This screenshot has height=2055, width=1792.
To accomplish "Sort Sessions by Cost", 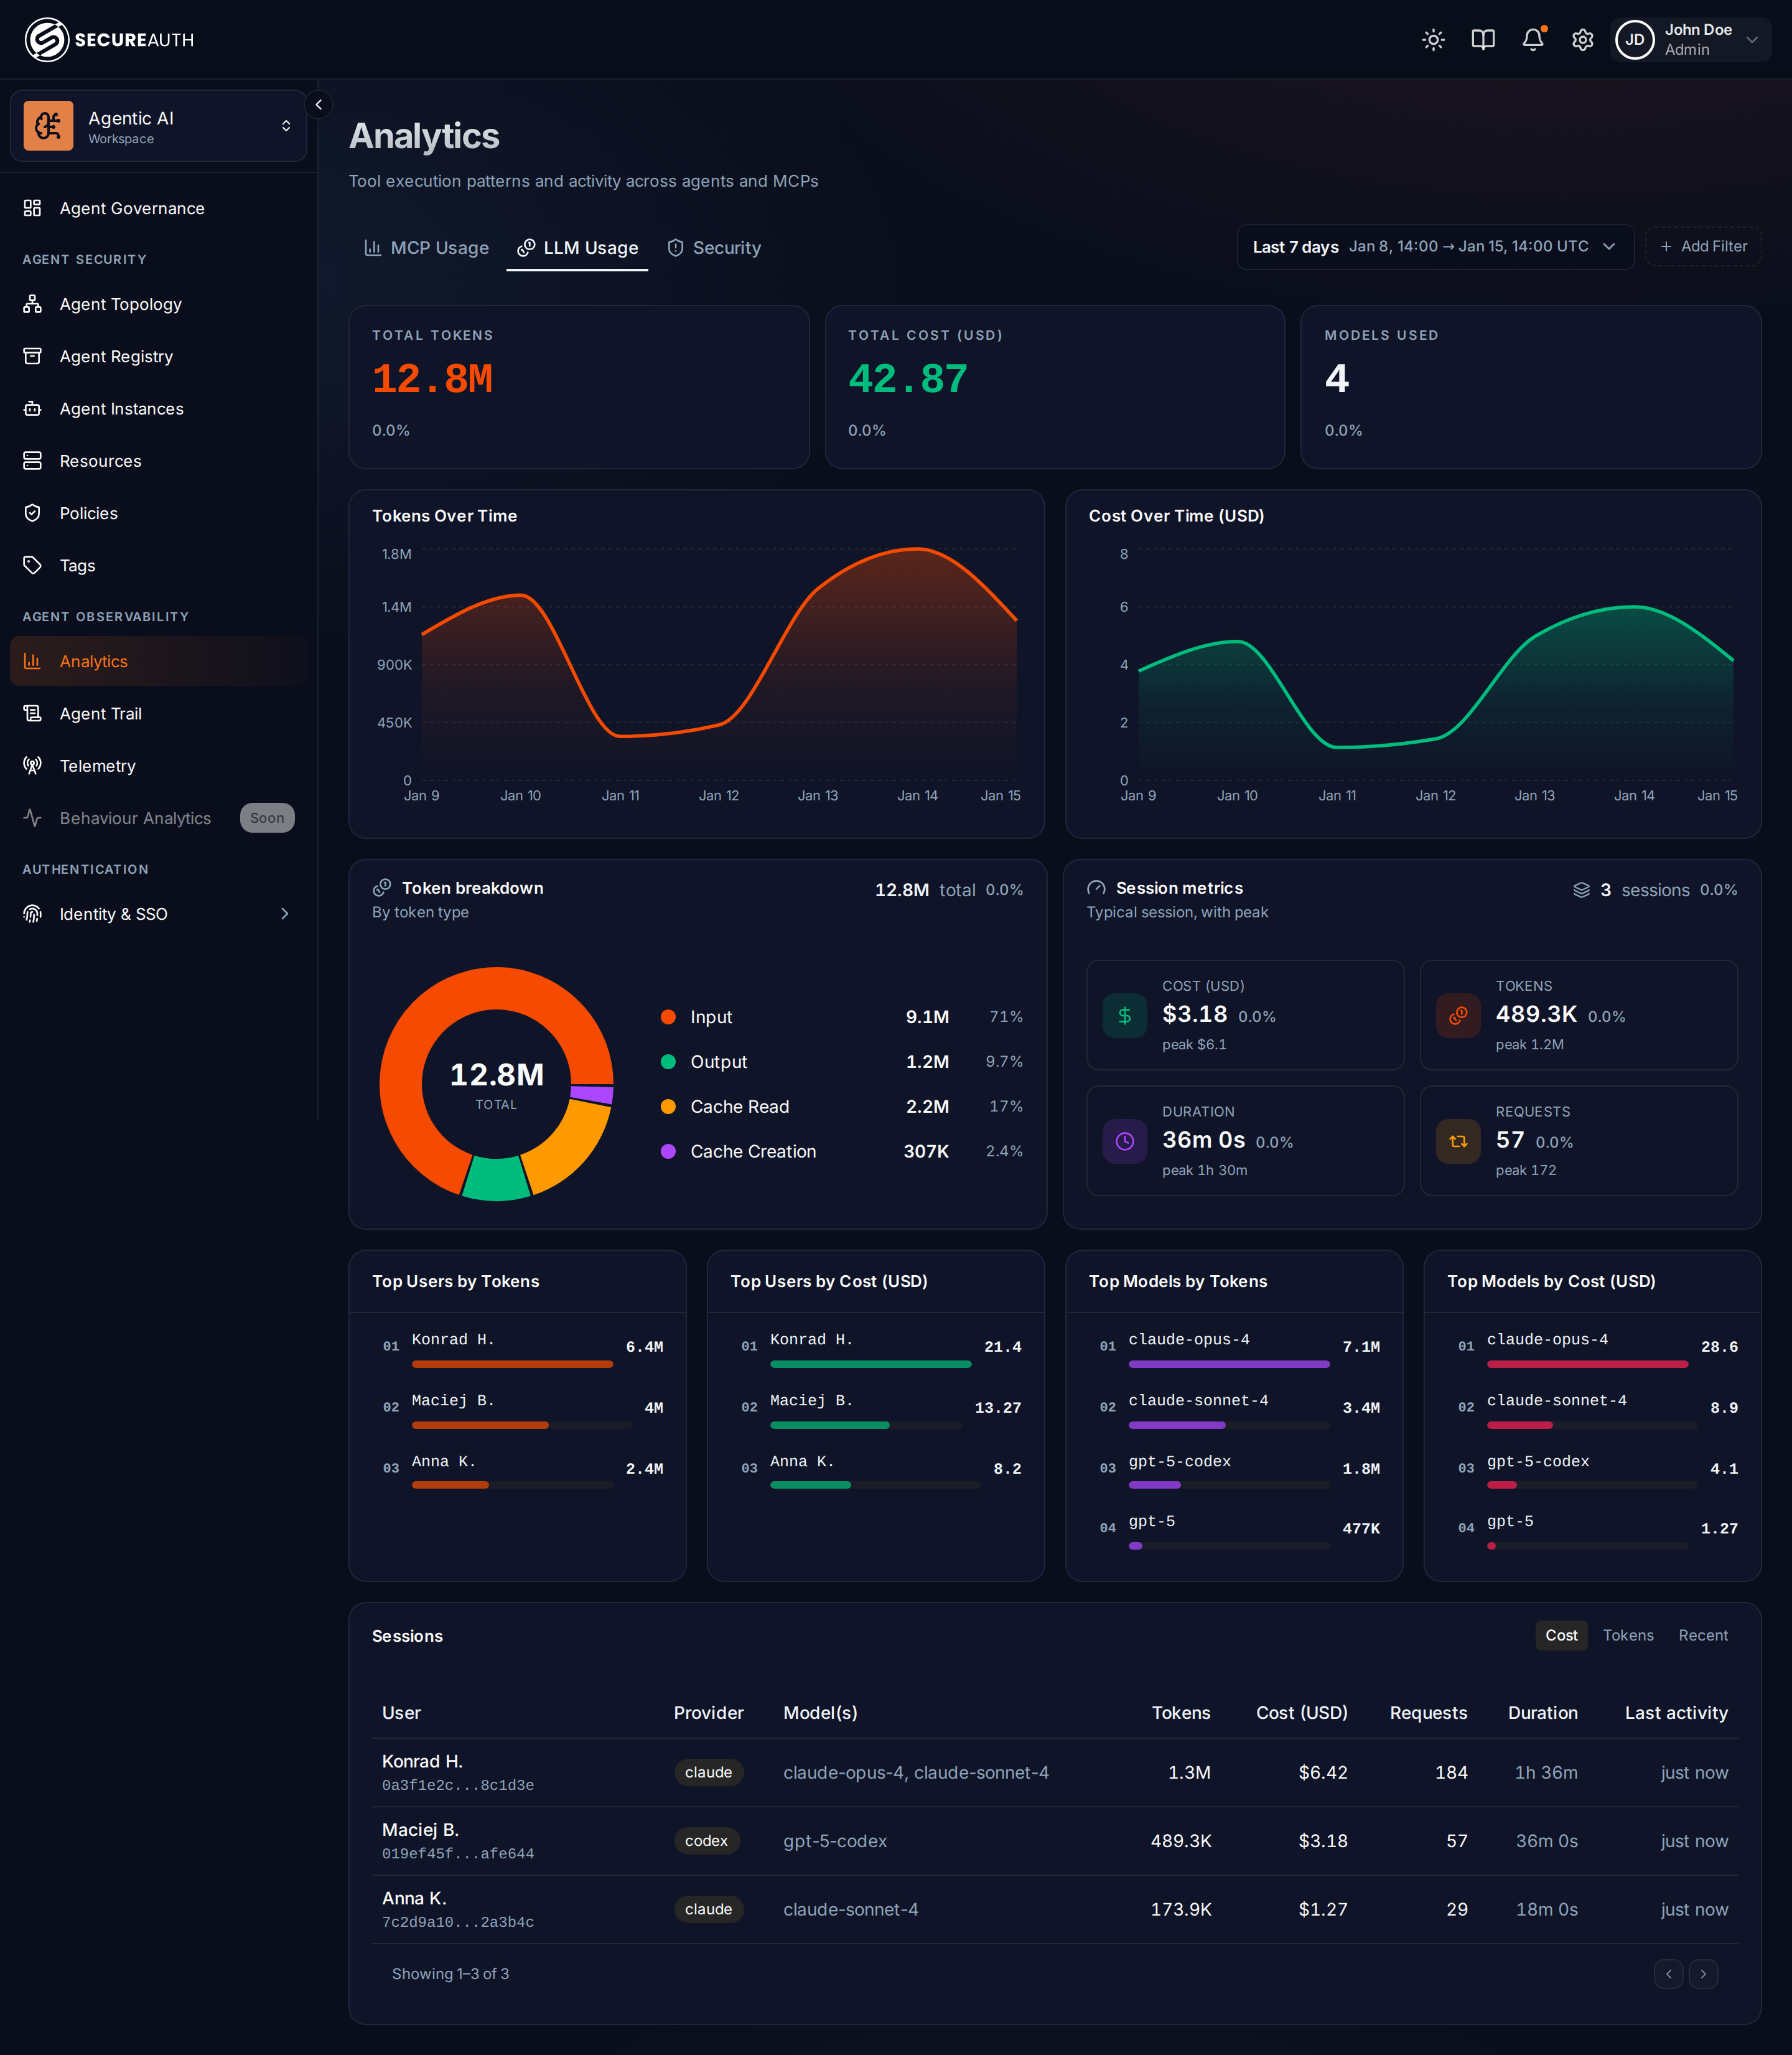I will coord(1561,1636).
